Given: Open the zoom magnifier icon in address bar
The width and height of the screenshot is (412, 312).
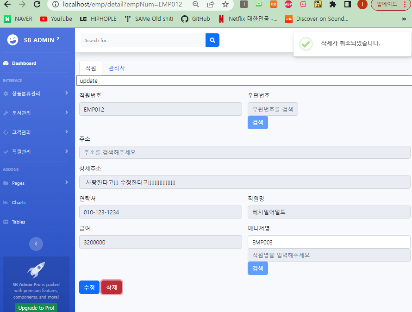Looking at the screenshot, I should [x=195, y=4].
